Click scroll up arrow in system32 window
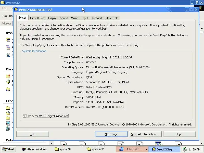The image size is (204, 153). click(202, 28)
